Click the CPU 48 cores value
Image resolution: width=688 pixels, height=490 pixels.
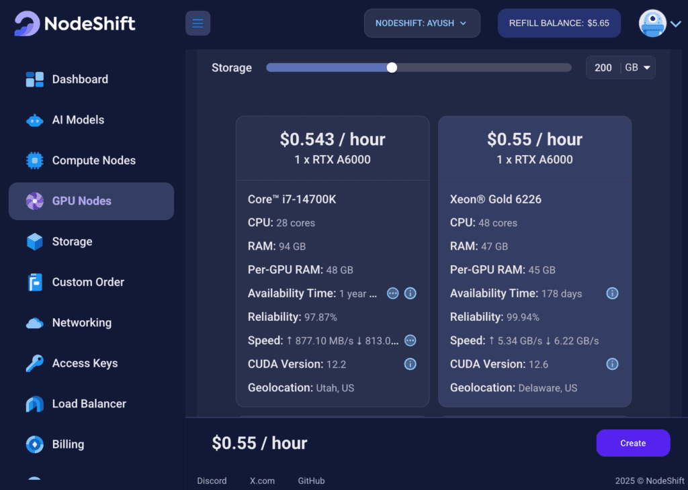click(x=498, y=223)
